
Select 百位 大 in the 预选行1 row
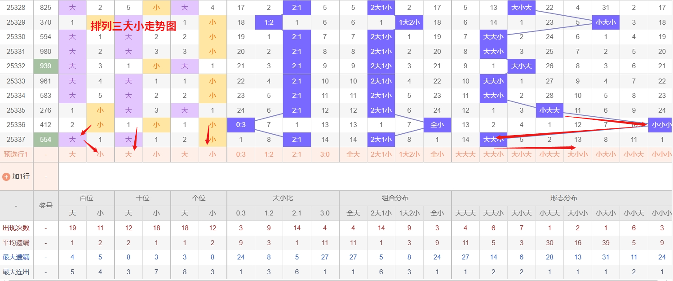pyautogui.click(x=72, y=154)
